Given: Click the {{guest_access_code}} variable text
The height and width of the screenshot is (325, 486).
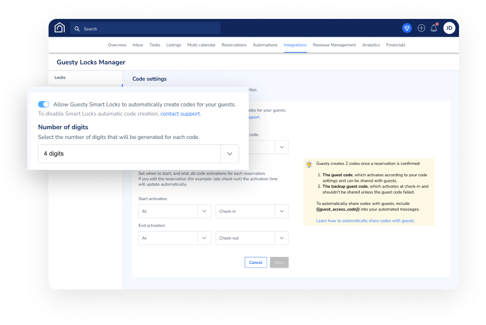Looking at the screenshot, I should click(337, 209).
